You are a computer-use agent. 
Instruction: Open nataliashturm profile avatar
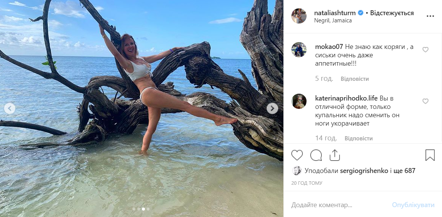[299, 16]
